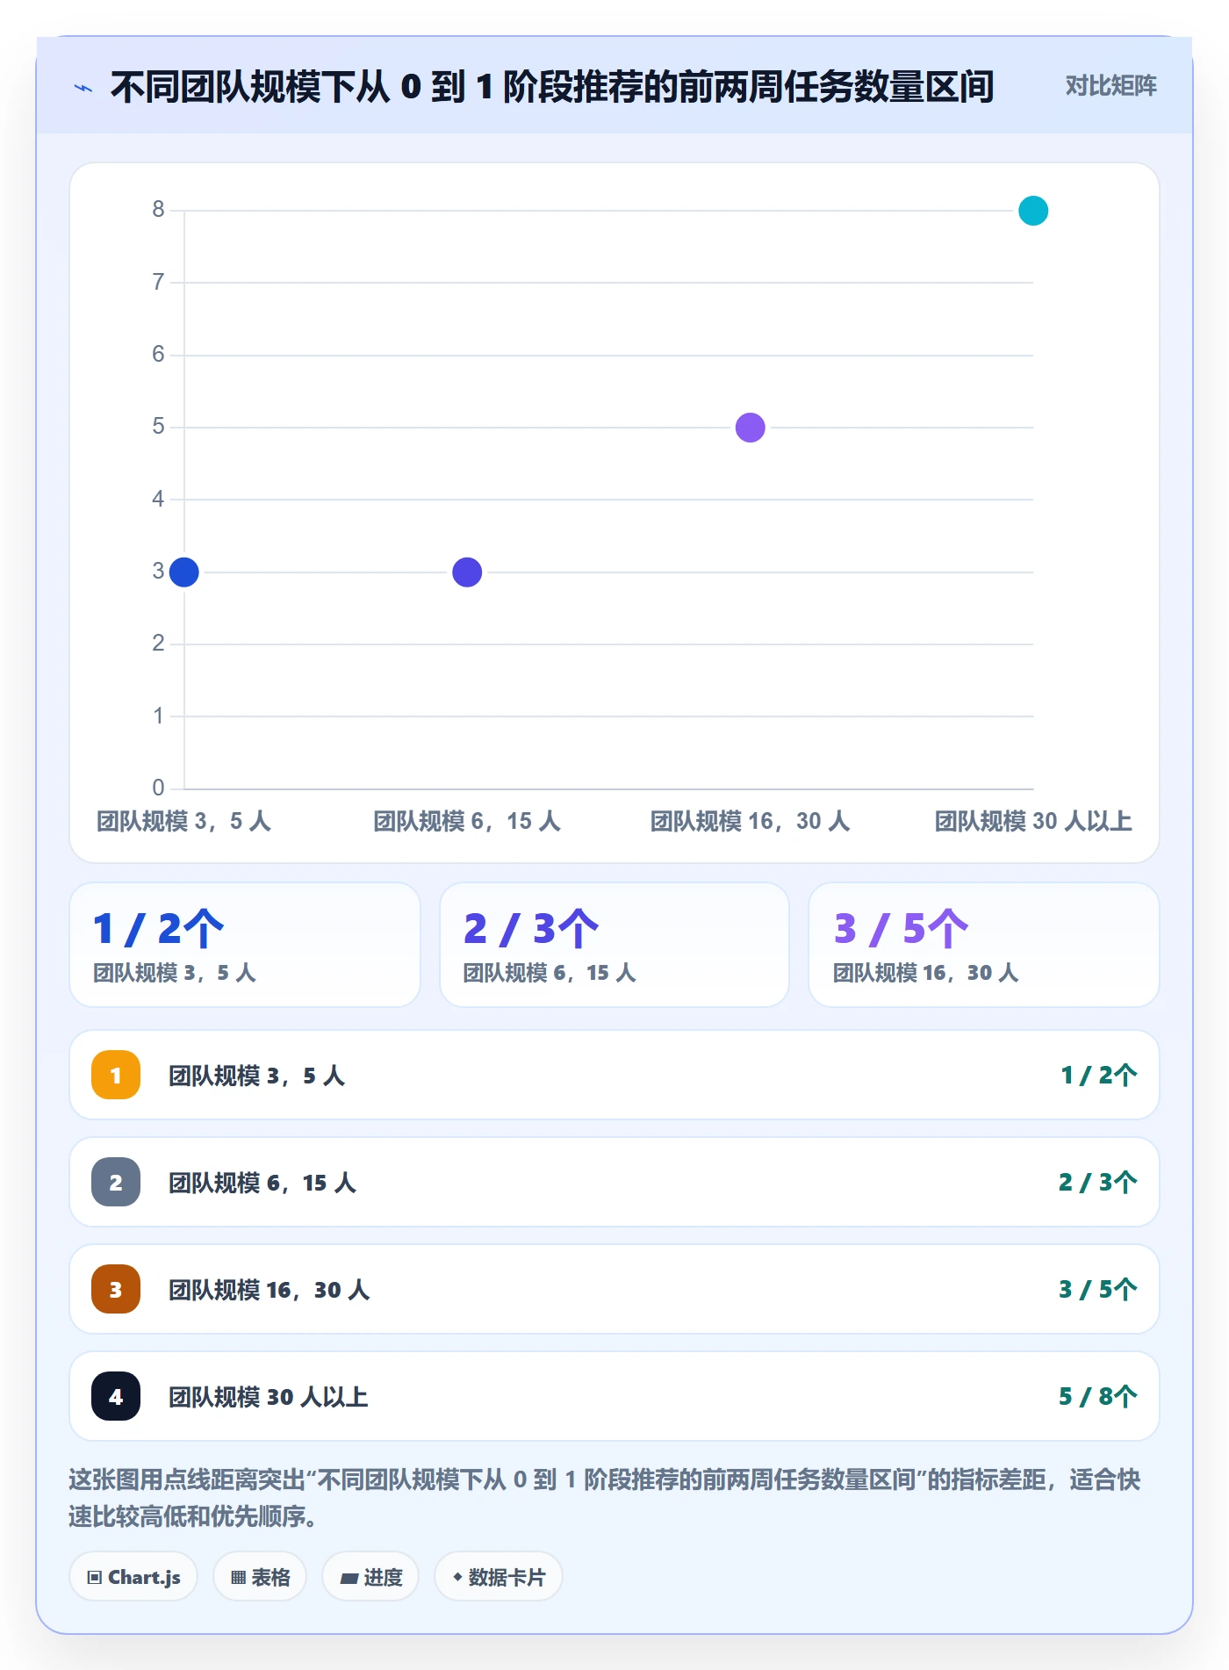This screenshot has height=1670, width=1229.
Task: Click the 数据卡片 tag
Action: tap(499, 1577)
